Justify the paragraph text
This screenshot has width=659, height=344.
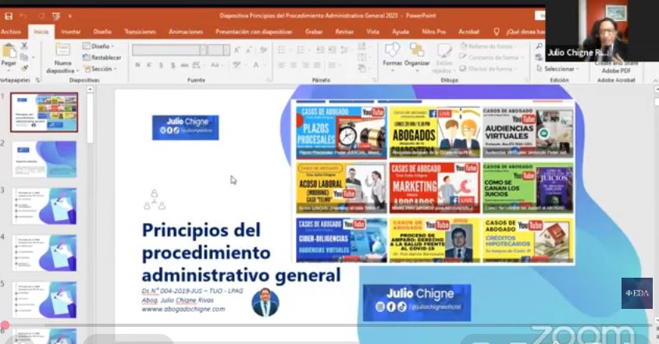pos(317,65)
